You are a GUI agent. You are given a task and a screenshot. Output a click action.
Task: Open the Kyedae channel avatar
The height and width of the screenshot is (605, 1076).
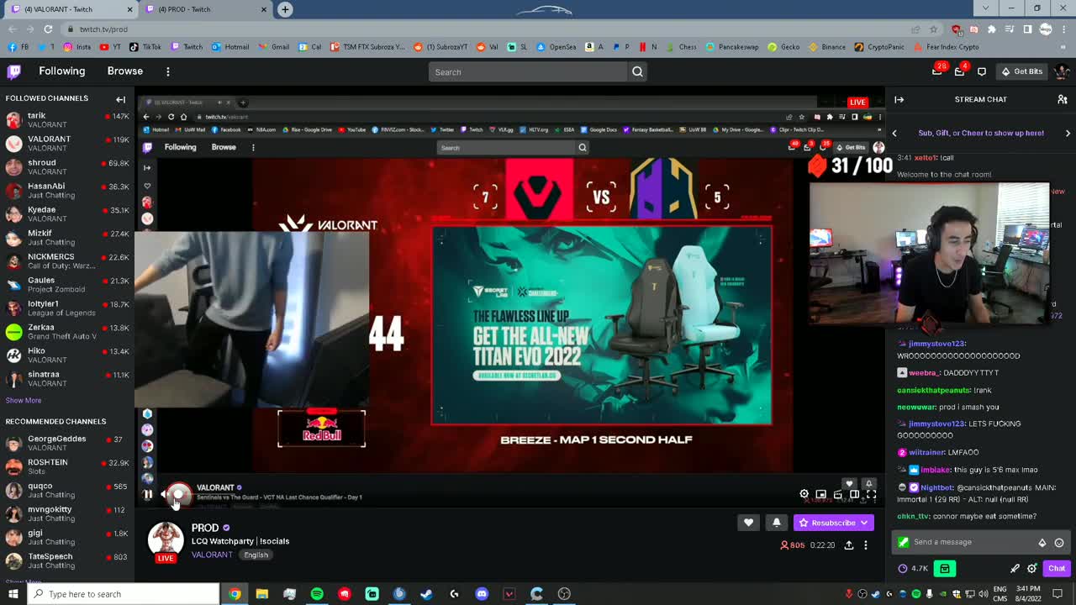(x=13, y=214)
